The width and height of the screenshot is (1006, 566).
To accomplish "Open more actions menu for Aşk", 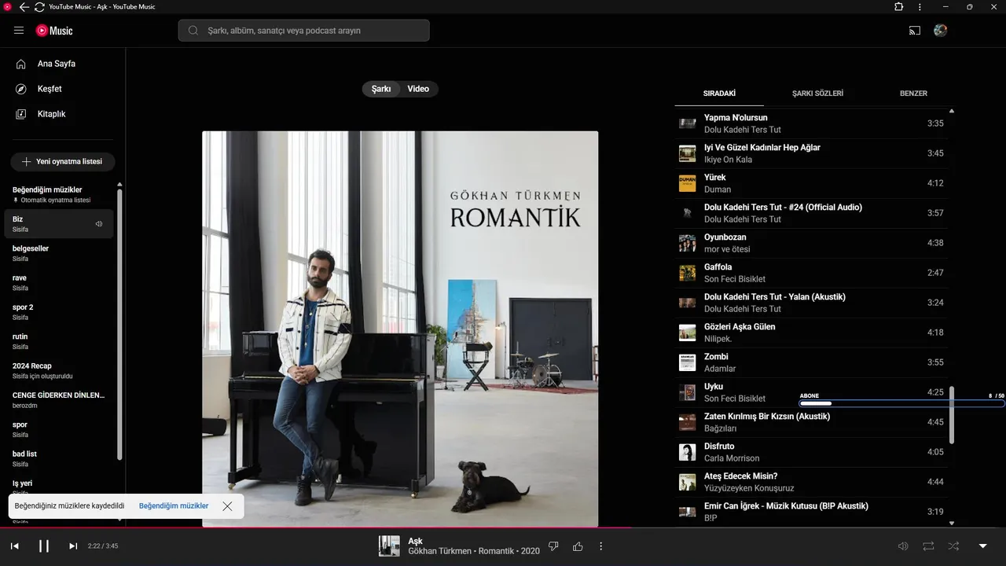I will (601, 546).
